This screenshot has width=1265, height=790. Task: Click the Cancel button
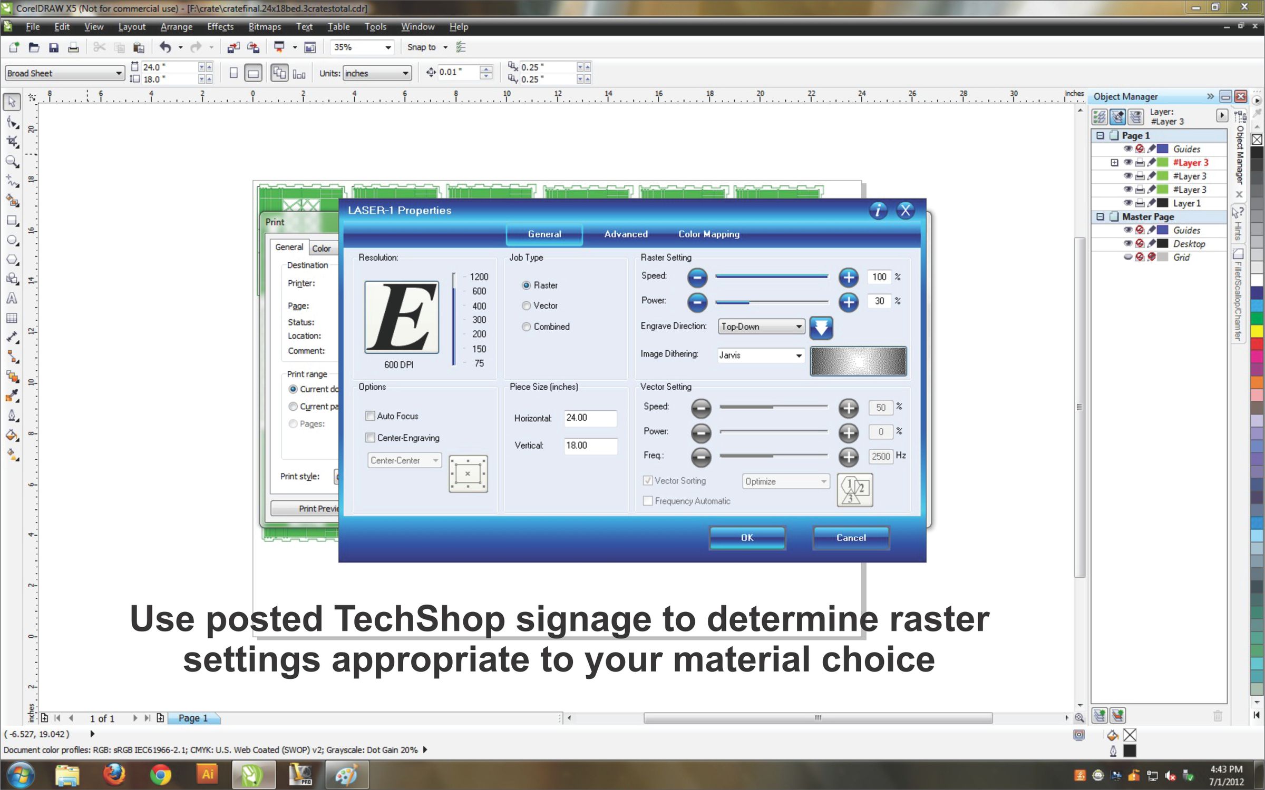coord(851,538)
